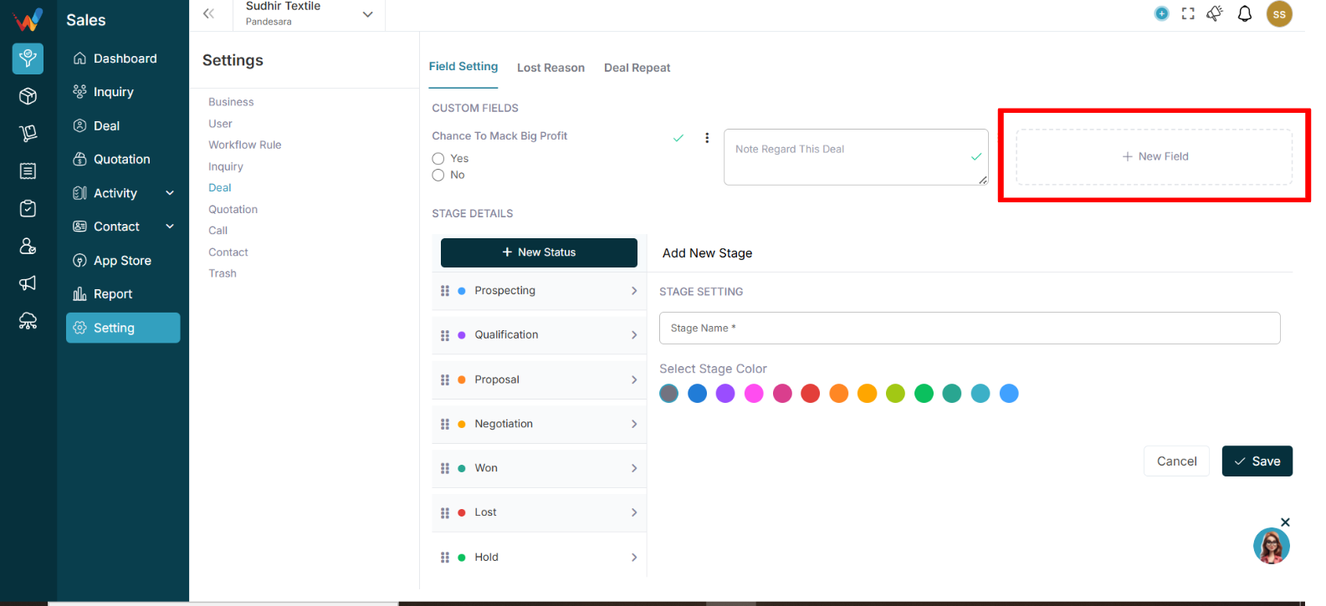The height and width of the screenshot is (606, 1326).
Task: Switch to the Deal Repeat tab
Action: (637, 68)
